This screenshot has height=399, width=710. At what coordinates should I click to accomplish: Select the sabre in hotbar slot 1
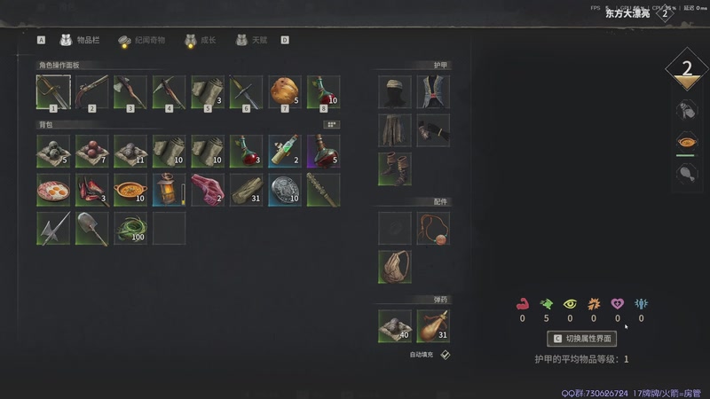[x=53, y=92]
